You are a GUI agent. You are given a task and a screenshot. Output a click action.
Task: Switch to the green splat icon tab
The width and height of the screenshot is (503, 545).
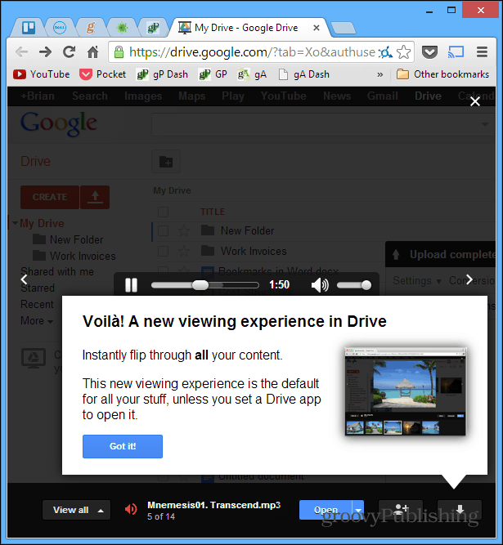[x=122, y=28]
